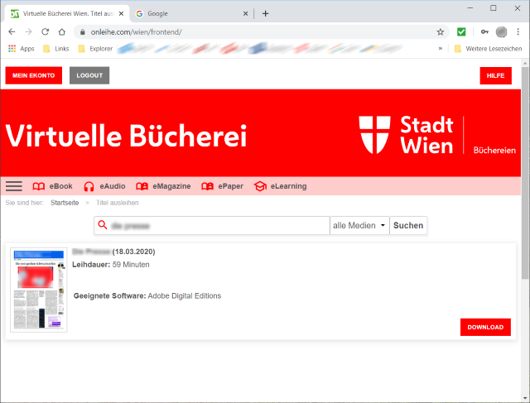Click the Stadt Wien shield logo
530x403 pixels.
click(x=374, y=134)
